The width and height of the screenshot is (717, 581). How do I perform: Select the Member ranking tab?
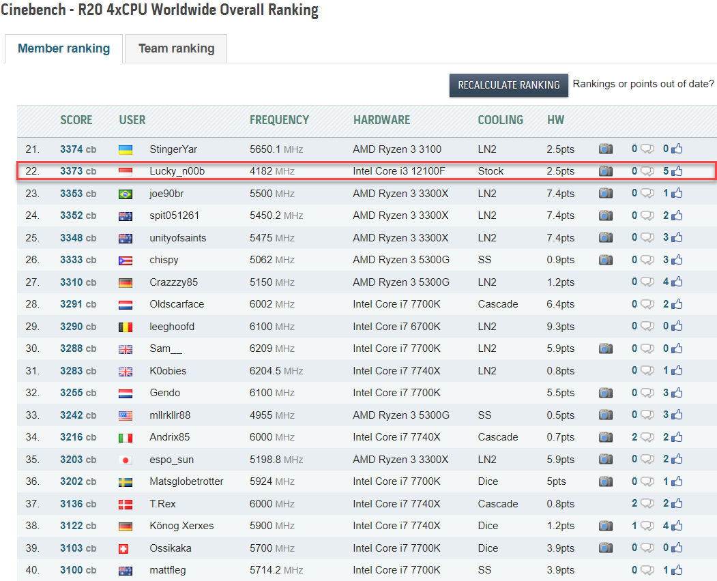[x=63, y=48]
